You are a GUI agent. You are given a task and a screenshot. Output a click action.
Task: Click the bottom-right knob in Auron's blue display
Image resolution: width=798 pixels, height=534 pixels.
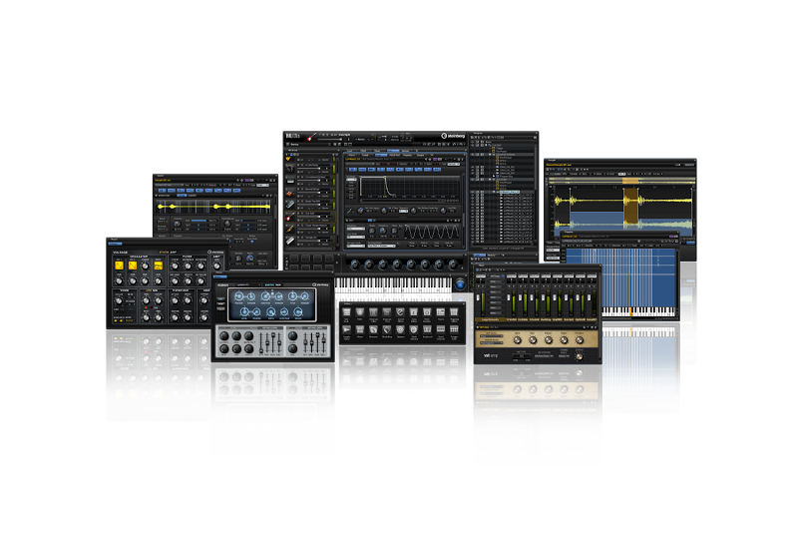click(x=298, y=311)
